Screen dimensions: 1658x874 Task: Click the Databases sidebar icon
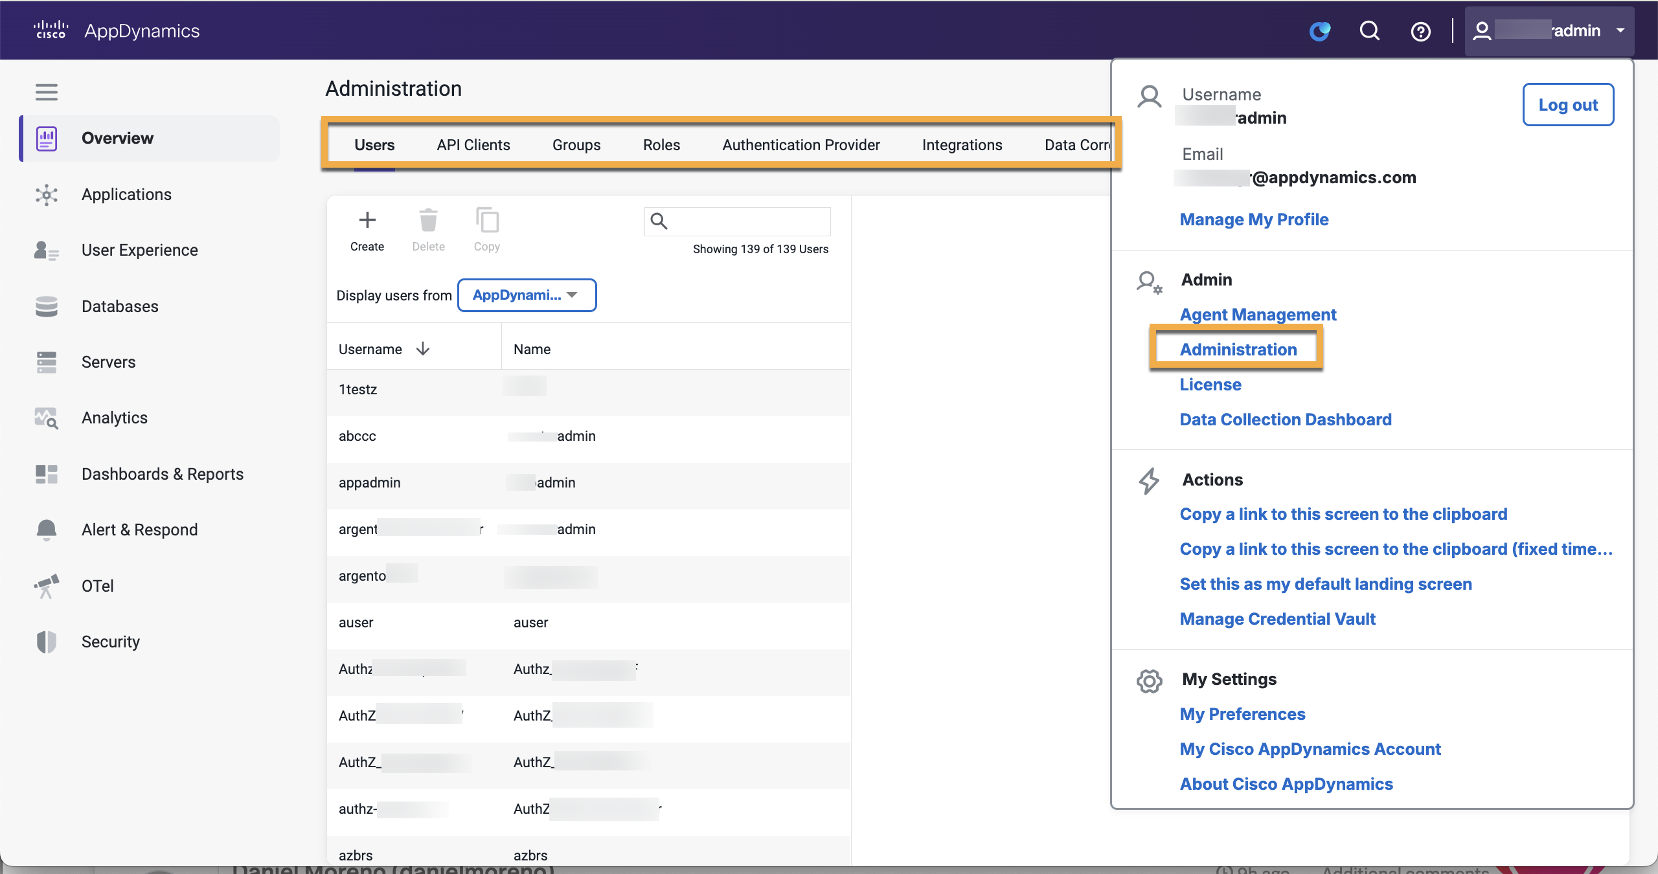[x=47, y=306]
